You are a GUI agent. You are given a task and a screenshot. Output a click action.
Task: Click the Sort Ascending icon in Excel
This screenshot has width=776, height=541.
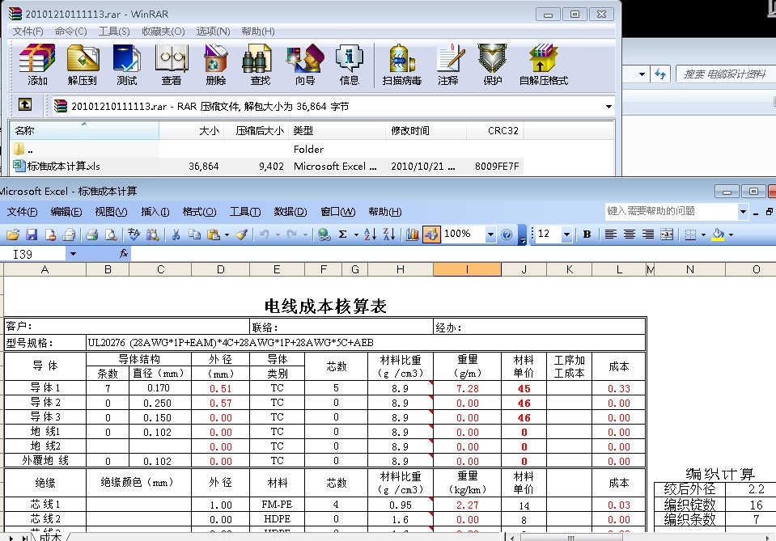370,235
